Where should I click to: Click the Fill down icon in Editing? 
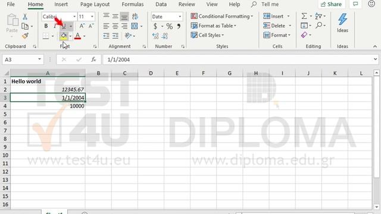pyautogui.click(x=304, y=26)
